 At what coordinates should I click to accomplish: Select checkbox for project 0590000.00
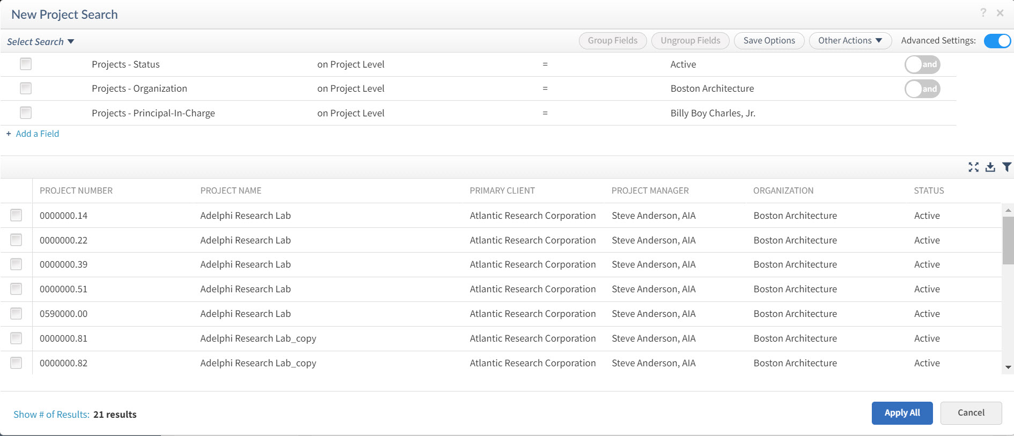(16, 314)
